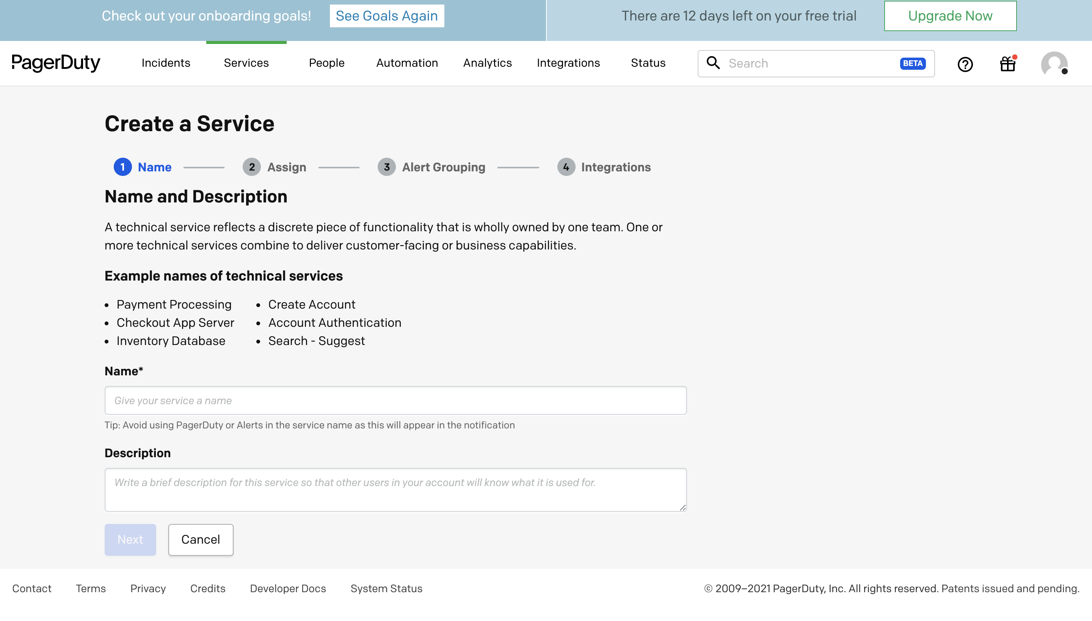Open the Automation menu
The width and height of the screenshot is (1092, 621).
(x=407, y=63)
